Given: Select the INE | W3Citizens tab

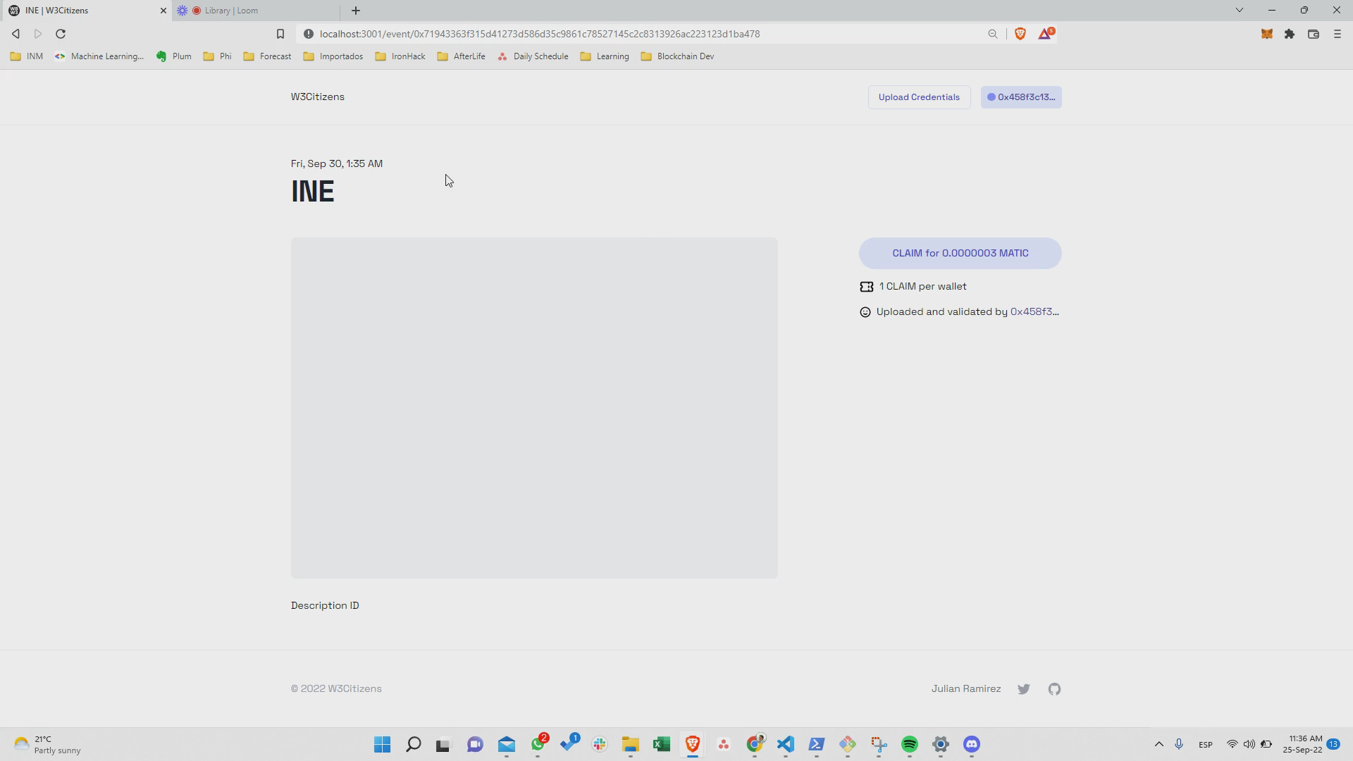Looking at the screenshot, I should (85, 11).
